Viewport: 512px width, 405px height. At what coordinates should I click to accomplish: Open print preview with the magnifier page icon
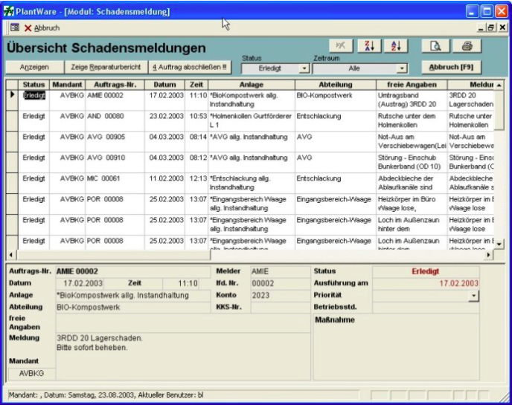pos(435,46)
